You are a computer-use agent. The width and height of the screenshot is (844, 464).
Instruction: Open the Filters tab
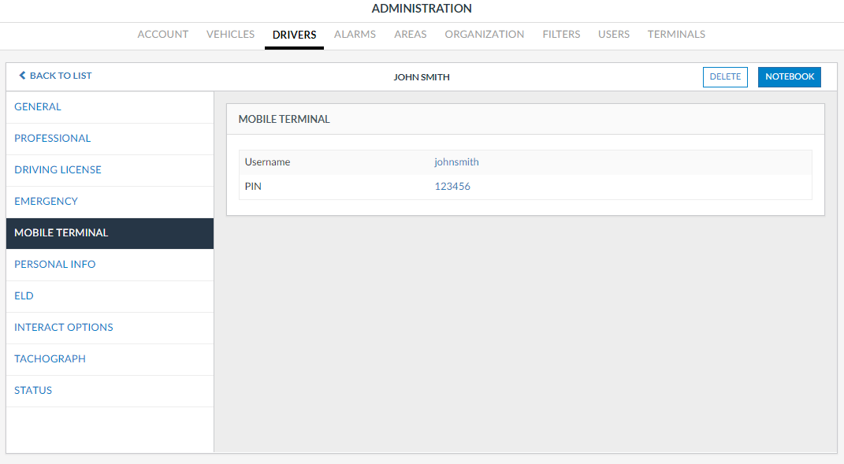pos(561,35)
